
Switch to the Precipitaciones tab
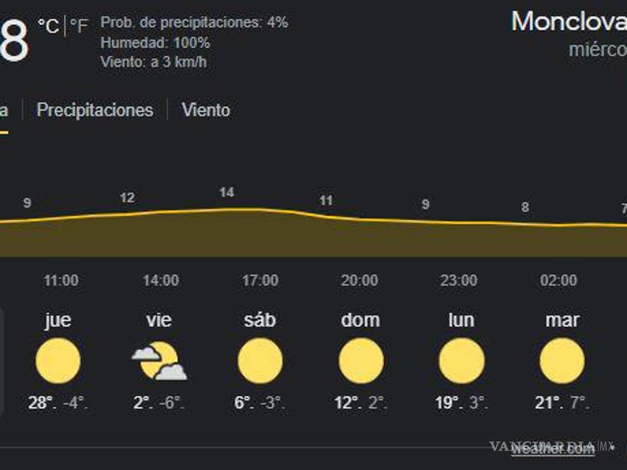click(94, 110)
